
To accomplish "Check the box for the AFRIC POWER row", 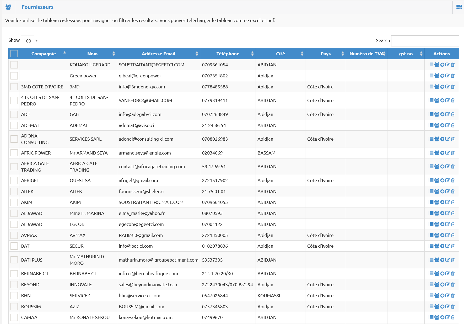I will (x=14, y=153).
